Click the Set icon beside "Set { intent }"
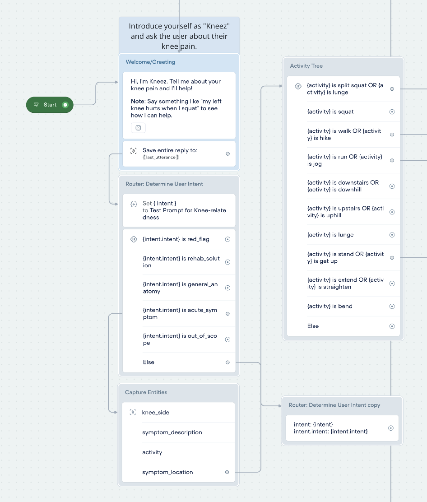 coord(134,204)
